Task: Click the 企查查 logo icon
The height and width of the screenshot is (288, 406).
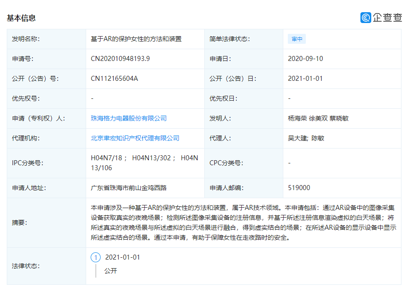Action: click(x=365, y=18)
